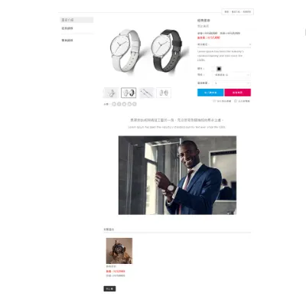The height and width of the screenshot is (306, 306).
Task: Select the first sidebar category link
Action: [x=67, y=28]
